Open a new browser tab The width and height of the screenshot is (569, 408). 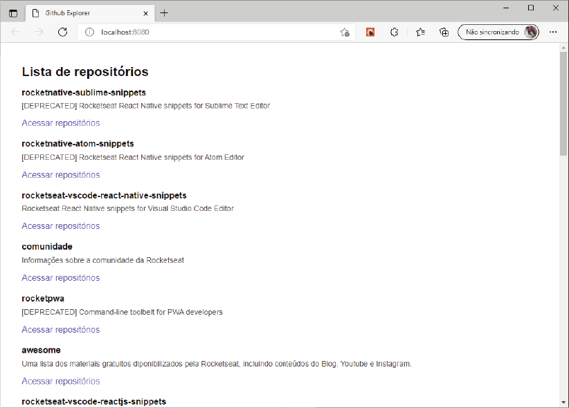(x=164, y=13)
